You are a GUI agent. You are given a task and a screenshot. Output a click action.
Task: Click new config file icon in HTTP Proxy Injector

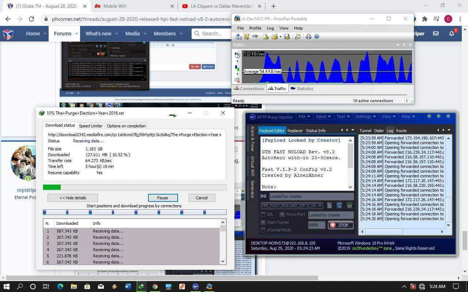329,205
